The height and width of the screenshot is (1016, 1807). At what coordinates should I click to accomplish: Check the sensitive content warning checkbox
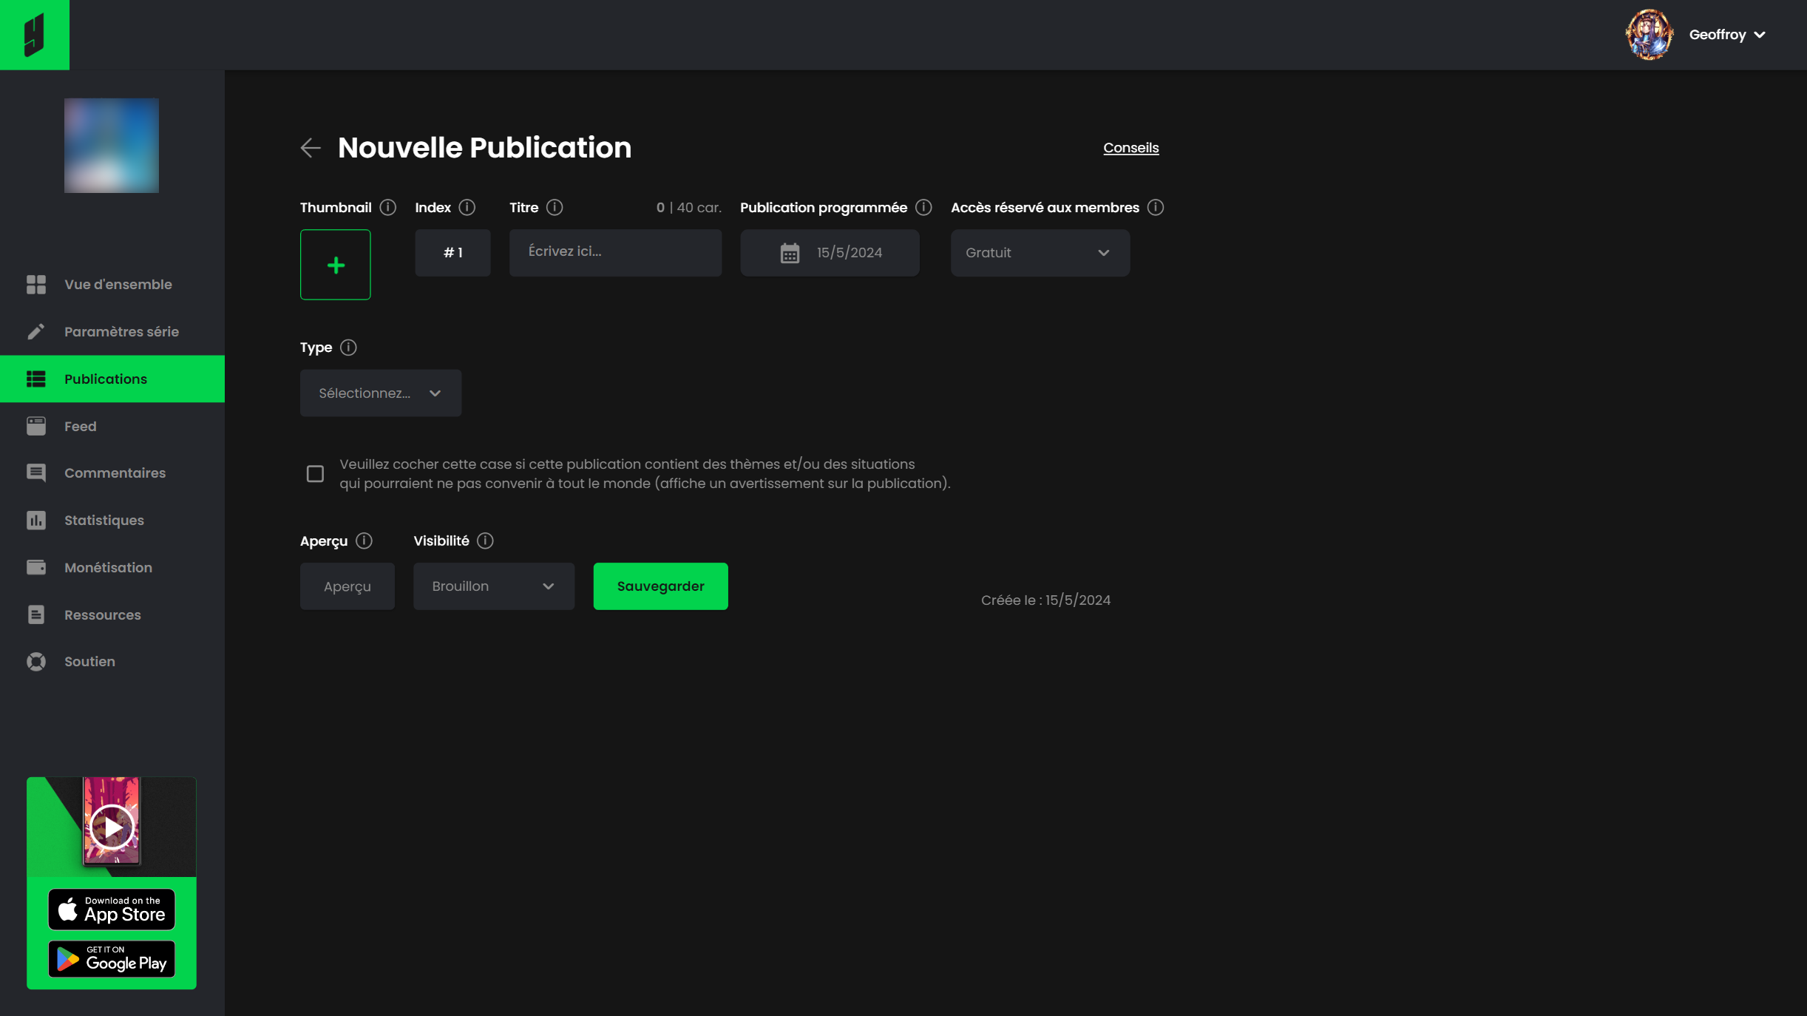click(x=315, y=474)
